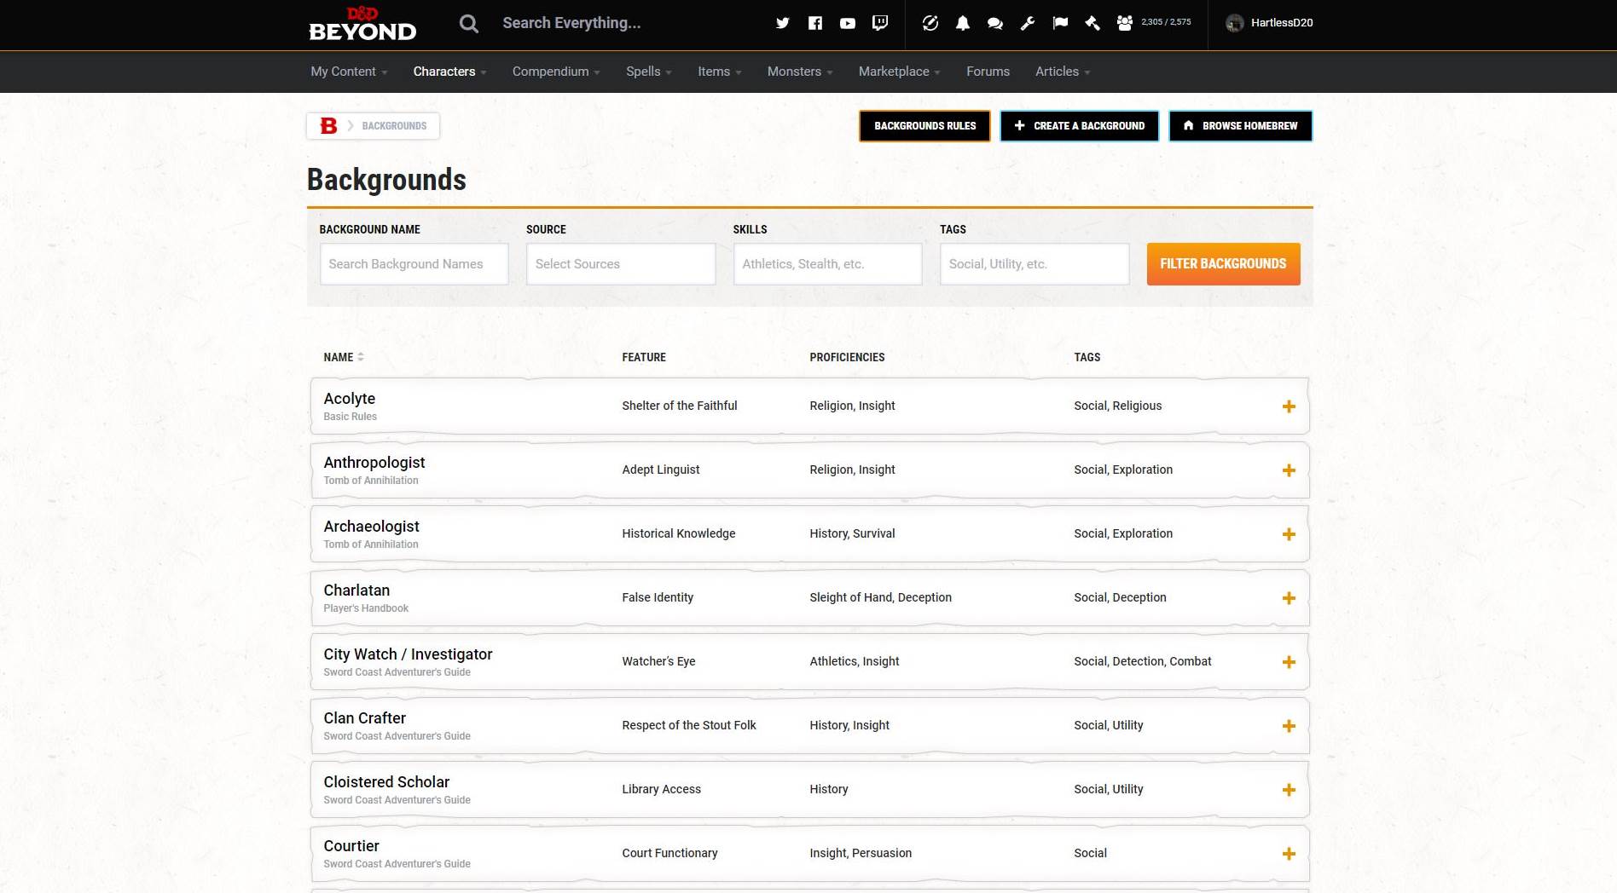The image size is (1617, 893).
Task: Open the Select Sources dropdown
Action: (x=621, y=264)
